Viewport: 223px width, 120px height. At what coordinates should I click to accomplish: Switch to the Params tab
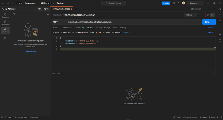[x=55, y=28]
